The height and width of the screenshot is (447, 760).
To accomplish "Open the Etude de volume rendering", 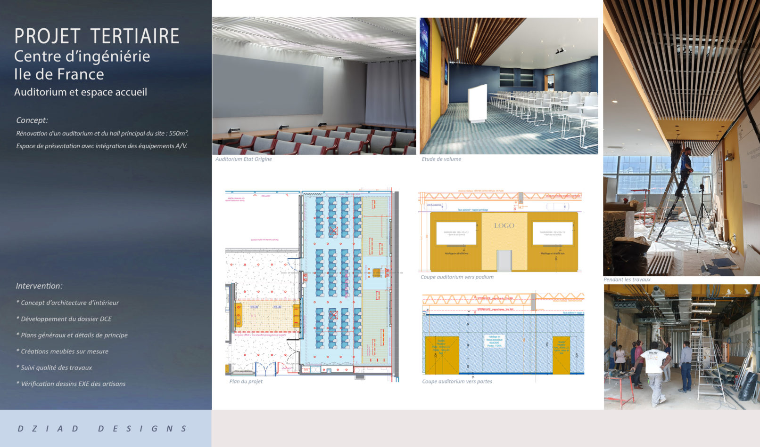I will (509, 86).
